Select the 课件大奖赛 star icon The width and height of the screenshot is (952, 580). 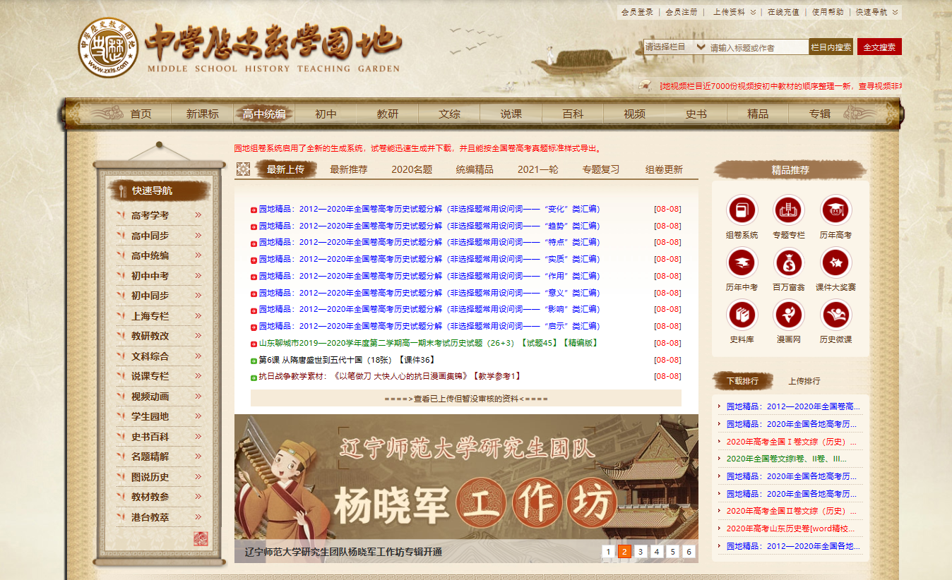click(x=835, y=263)
